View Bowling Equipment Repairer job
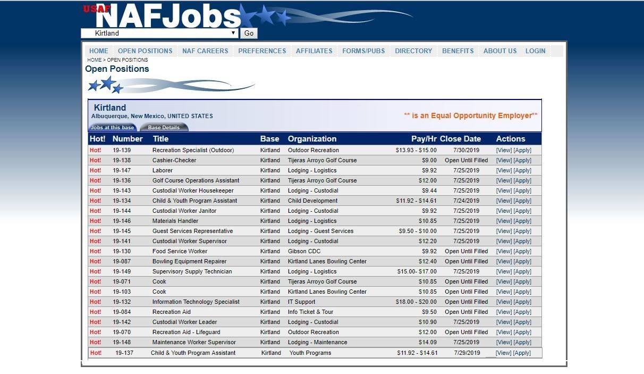 coord(504,262)
